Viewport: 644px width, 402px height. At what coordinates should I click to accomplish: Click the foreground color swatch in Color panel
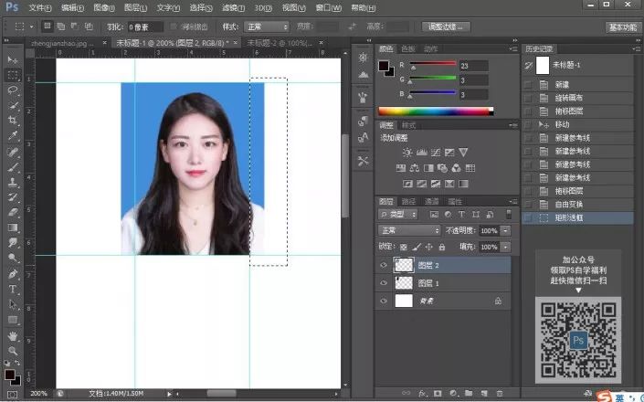click(384, 66)
